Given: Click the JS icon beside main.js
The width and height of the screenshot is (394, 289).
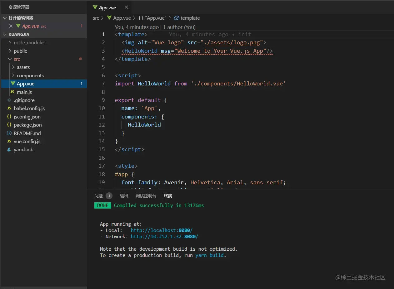Looking at the screenshot, I should tap(12, 92).
